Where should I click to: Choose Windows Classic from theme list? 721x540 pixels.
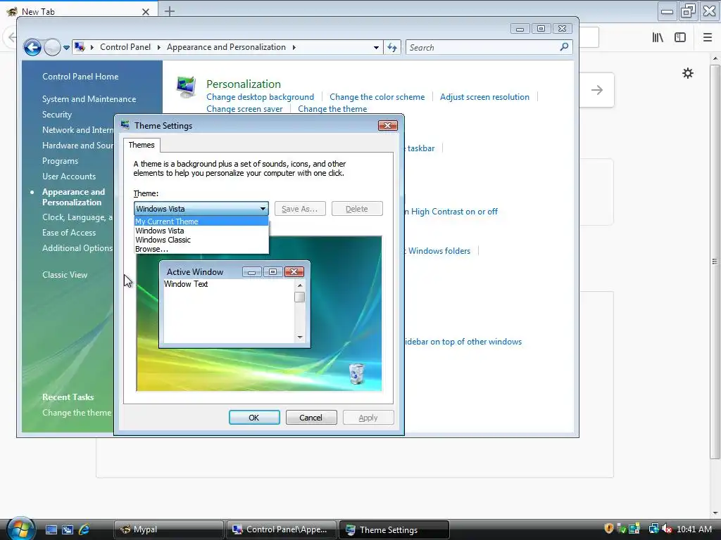click(x=201, y=240)
